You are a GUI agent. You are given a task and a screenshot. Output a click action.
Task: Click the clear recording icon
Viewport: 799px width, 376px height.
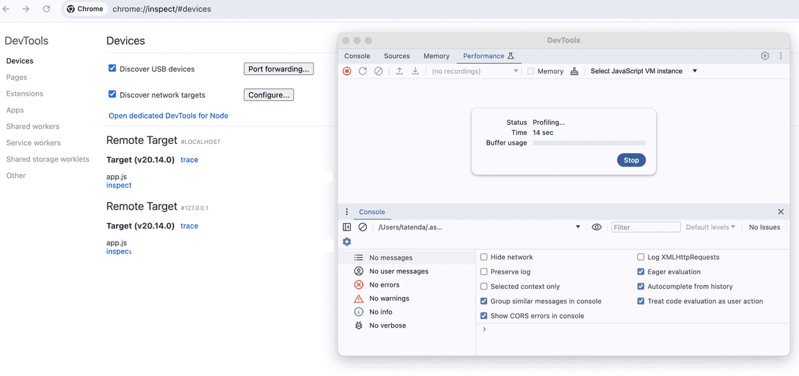[379, 71]
